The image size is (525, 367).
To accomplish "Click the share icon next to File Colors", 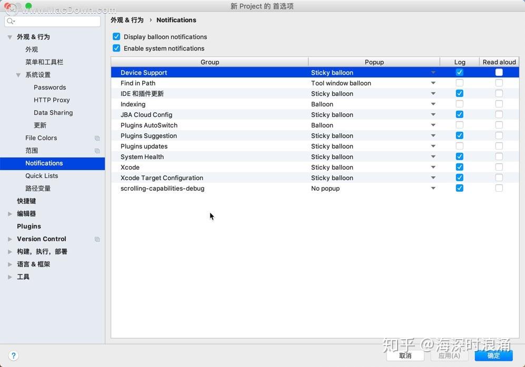I will coord(97,138).
